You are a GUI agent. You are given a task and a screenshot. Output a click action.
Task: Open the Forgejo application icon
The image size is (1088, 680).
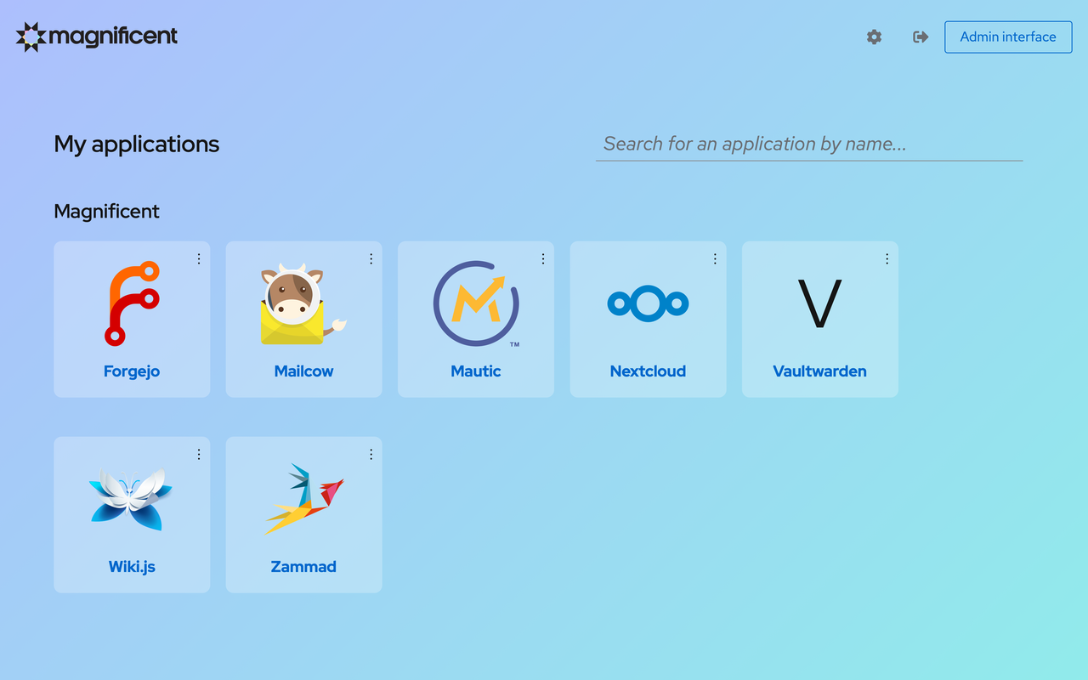[x=132, y=303]
